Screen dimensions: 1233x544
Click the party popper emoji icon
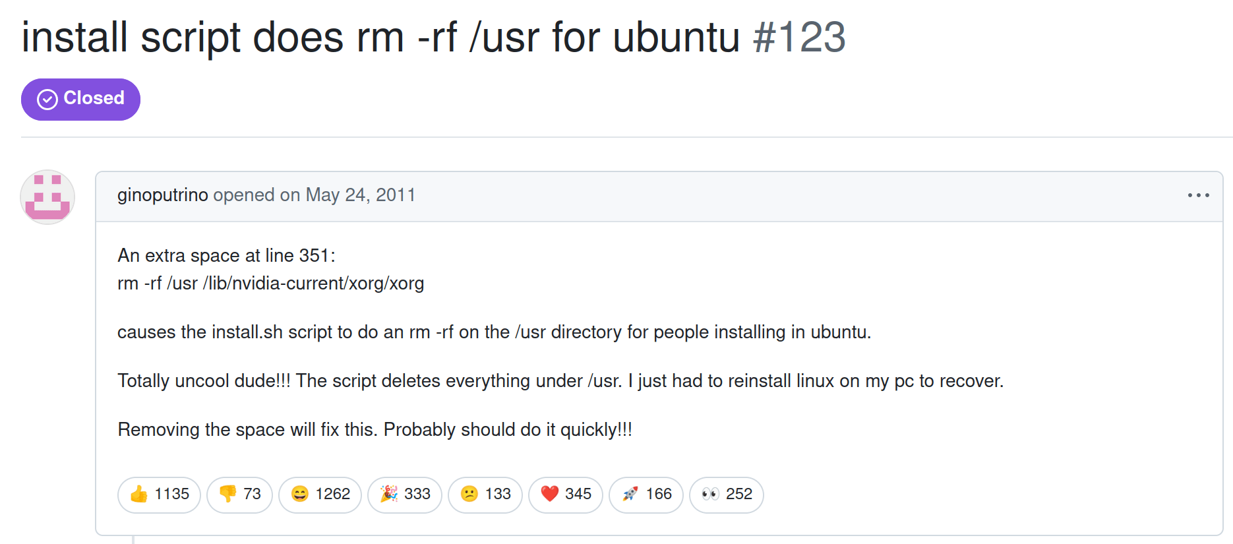click(x=389, y=494)
